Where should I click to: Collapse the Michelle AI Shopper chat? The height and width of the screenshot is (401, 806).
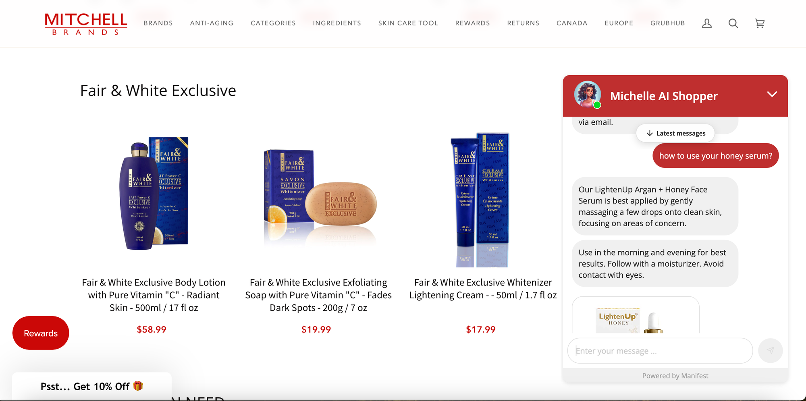[772, 94]
